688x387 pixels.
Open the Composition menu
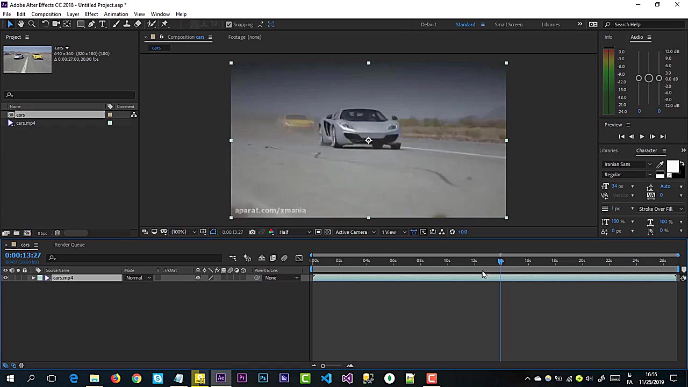click(x=46, y=14)
